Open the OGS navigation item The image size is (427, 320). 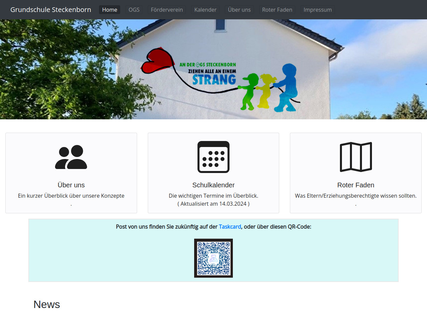[134, 10]
